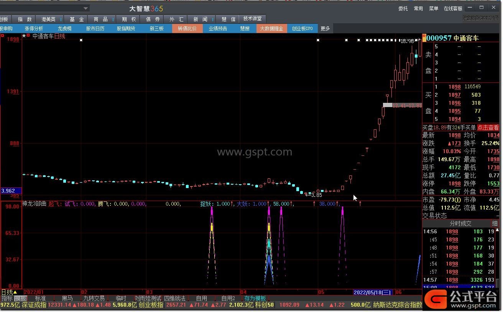The image size is (503, 312).
Task: Apply the 自用2 template
Action: click(228, 298)
